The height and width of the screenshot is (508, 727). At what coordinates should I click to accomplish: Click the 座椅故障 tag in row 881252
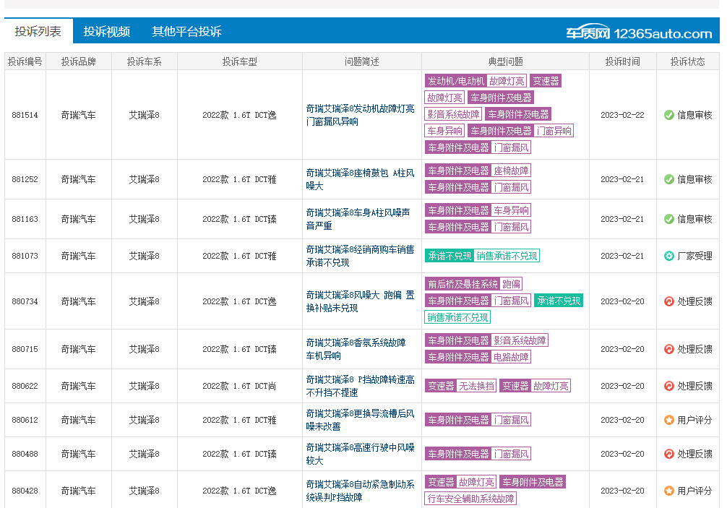pos(511,171)
